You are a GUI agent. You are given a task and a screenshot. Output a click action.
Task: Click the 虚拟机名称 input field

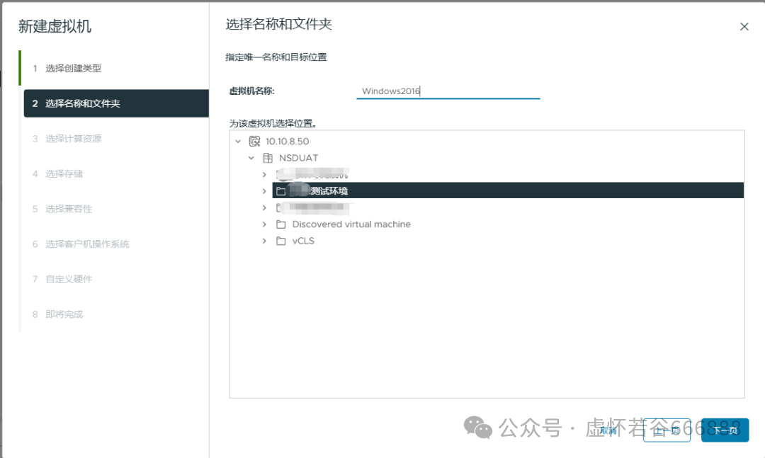[448, 91]
